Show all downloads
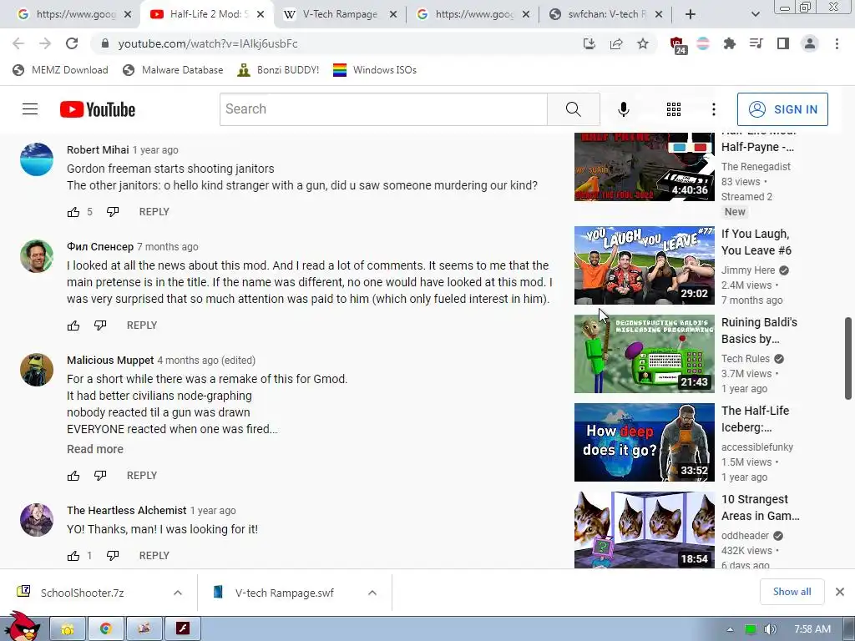Image resolution: width=855 pixels, height=641 pixels. tap(792, 592)
